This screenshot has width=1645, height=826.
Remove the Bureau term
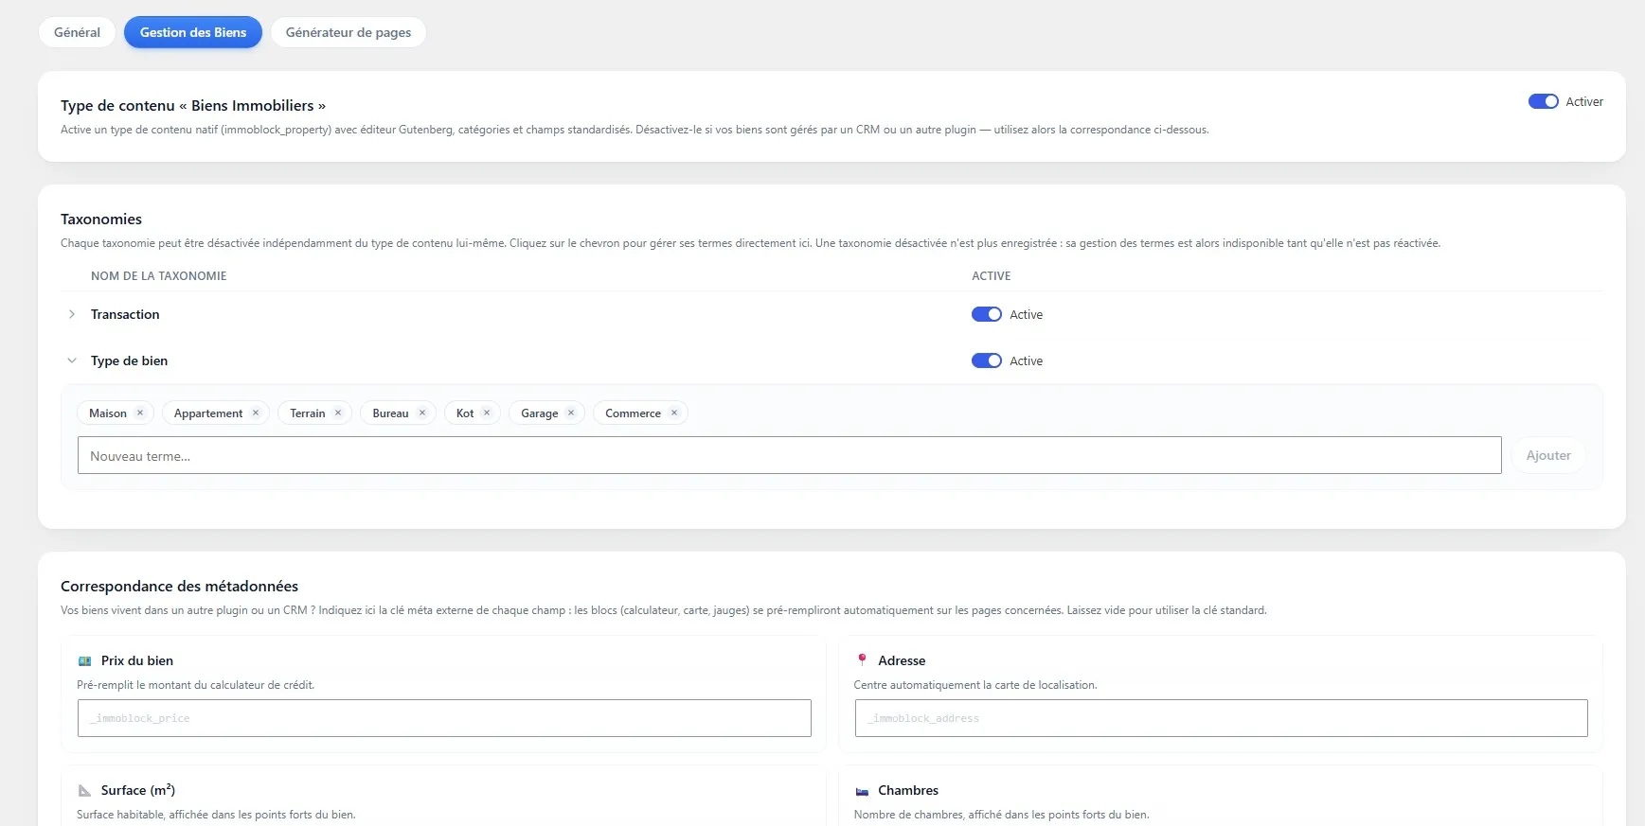click(x=422, y=413)
